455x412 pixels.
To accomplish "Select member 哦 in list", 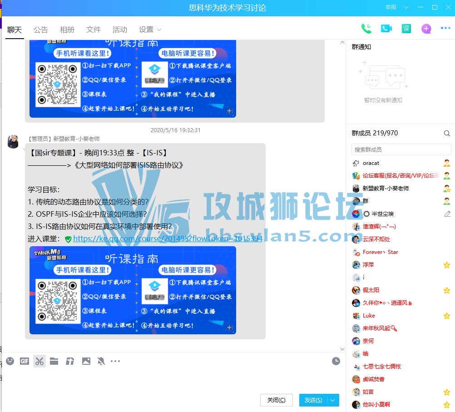I will [401, 354].
